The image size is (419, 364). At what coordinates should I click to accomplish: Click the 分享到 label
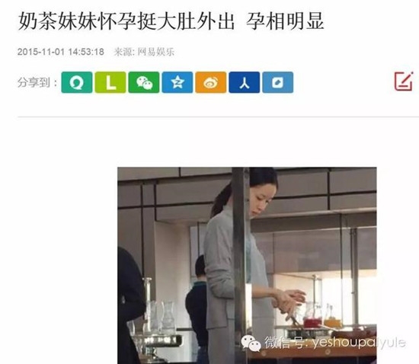tap(37, 82)
